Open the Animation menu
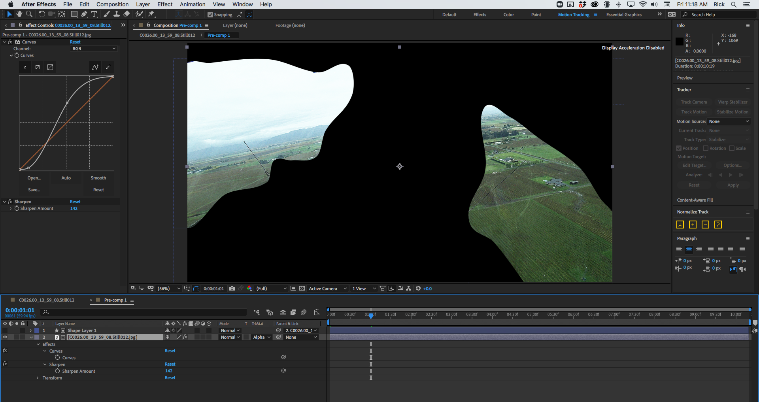The image size is (759, 402). click(192, 4)
